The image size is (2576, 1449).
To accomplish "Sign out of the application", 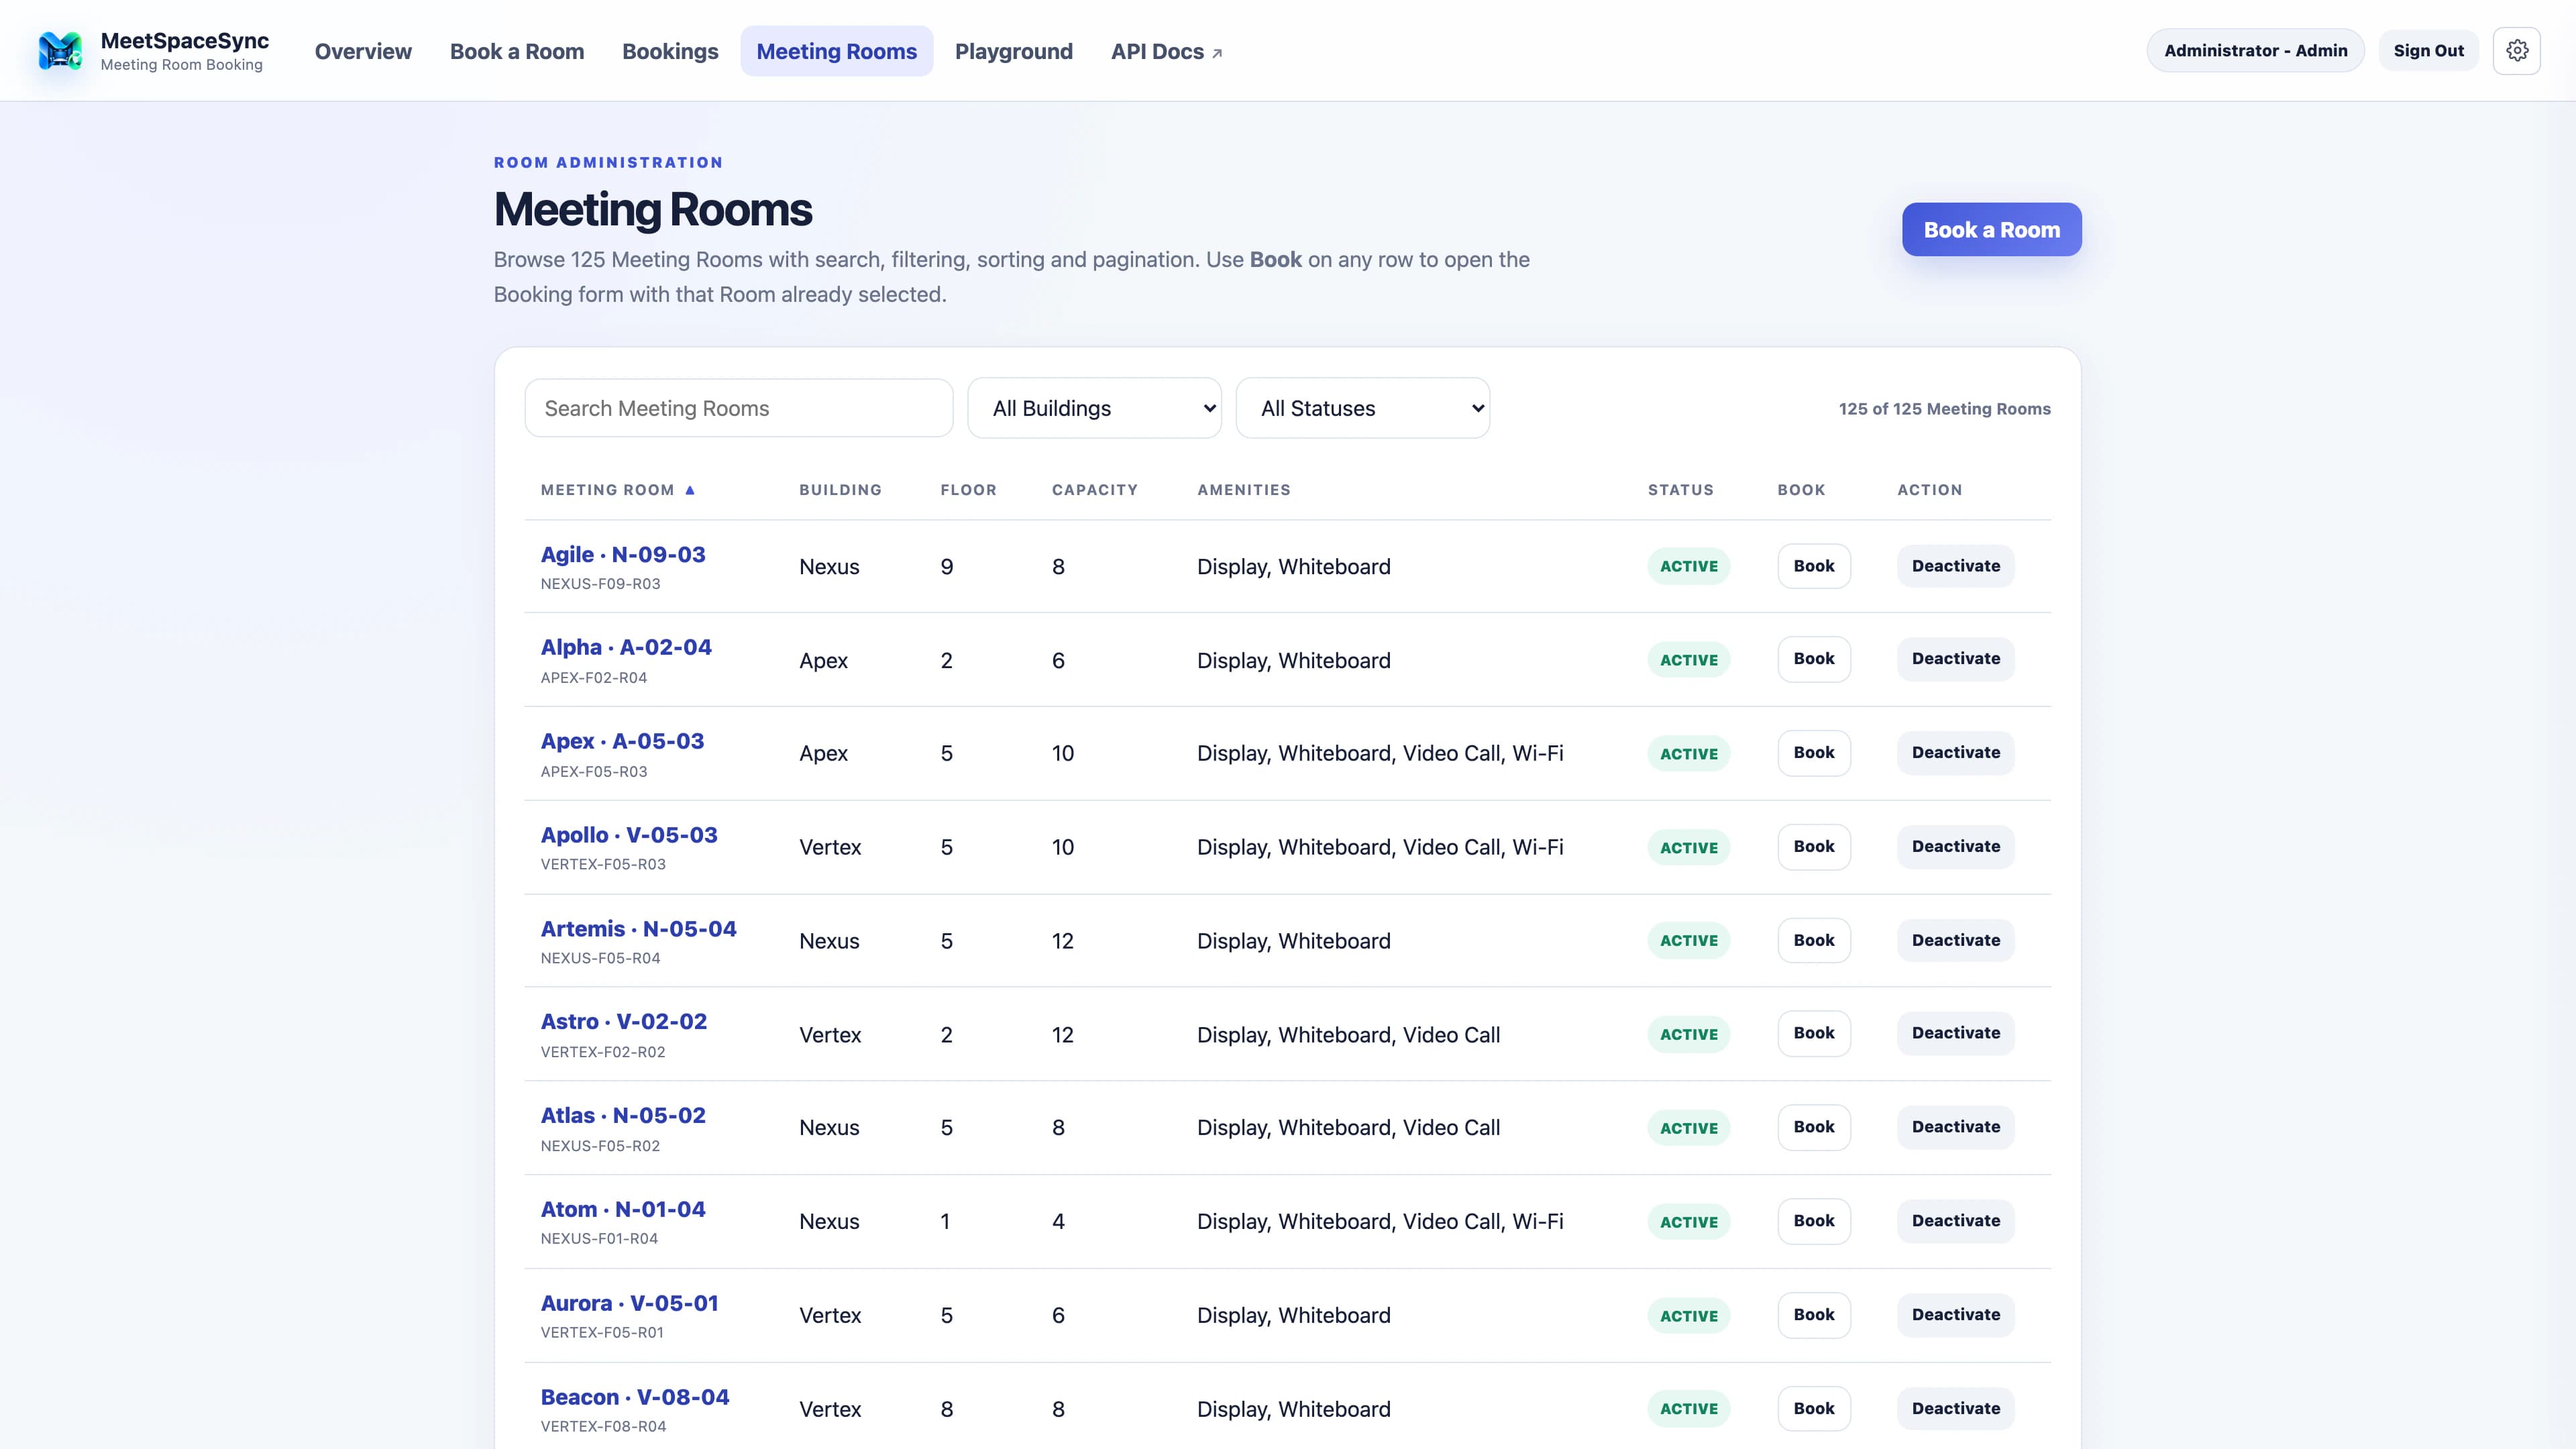I will pos(2428,51).
